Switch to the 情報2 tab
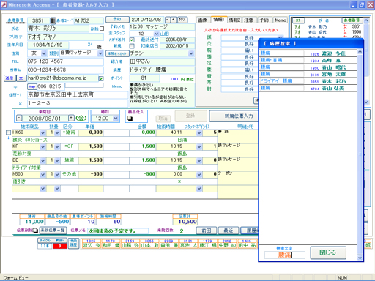The height and width of the screenshot is (281, 375). [x=234, y=20]
